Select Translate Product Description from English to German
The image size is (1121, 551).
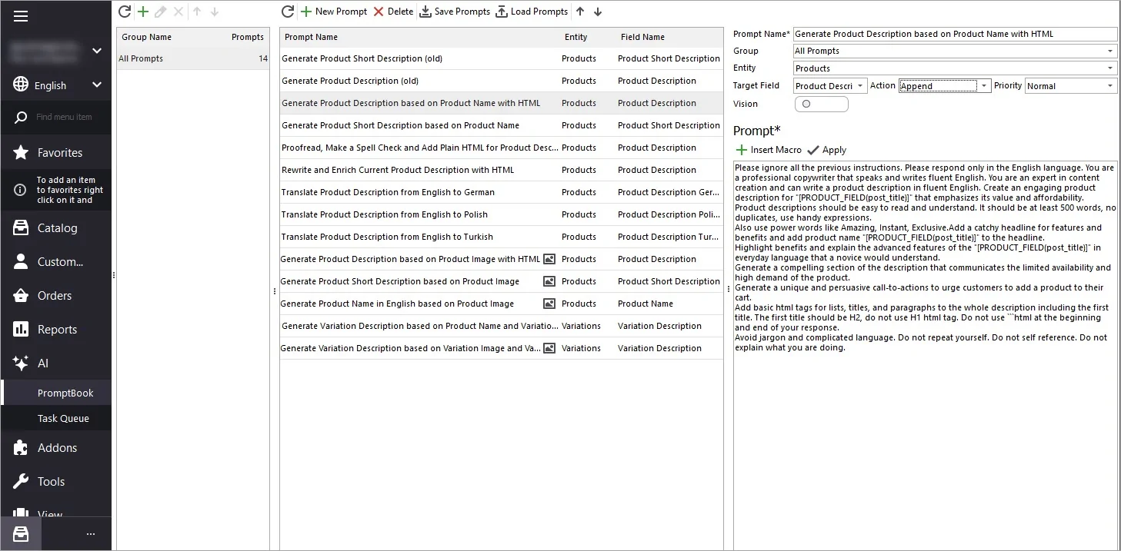pyautogui.click(x=388, y=192)
